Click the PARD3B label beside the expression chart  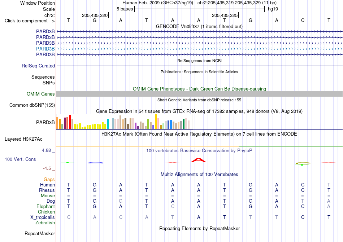tap(45, 123)
